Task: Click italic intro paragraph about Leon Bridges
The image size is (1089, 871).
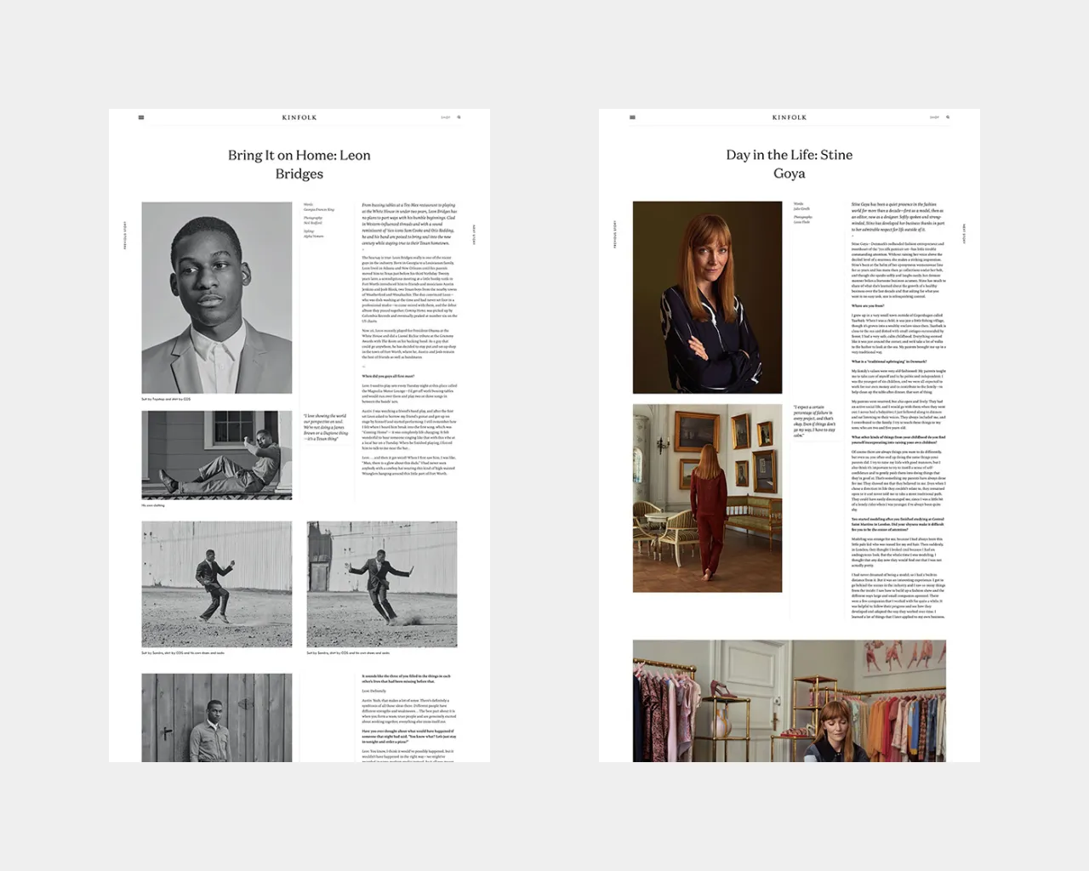Action: pos(409,224)
